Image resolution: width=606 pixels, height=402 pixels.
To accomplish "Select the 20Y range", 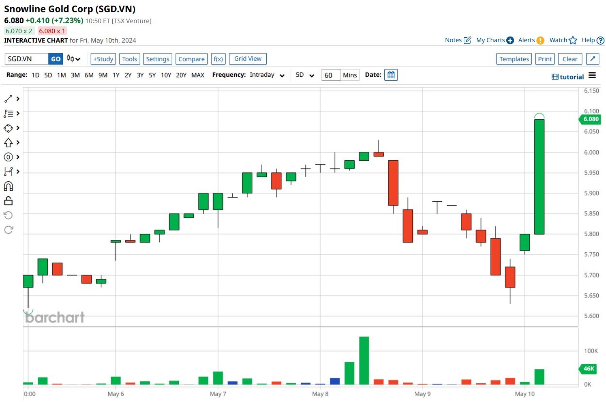I will click(181, 75).
